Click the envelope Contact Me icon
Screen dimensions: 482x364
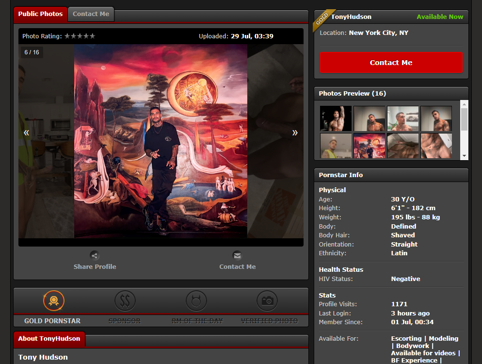(237, 255)
